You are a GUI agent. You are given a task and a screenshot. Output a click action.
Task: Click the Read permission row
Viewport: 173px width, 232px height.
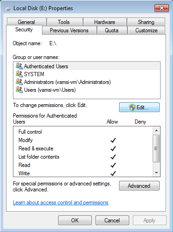click(83, 165)
